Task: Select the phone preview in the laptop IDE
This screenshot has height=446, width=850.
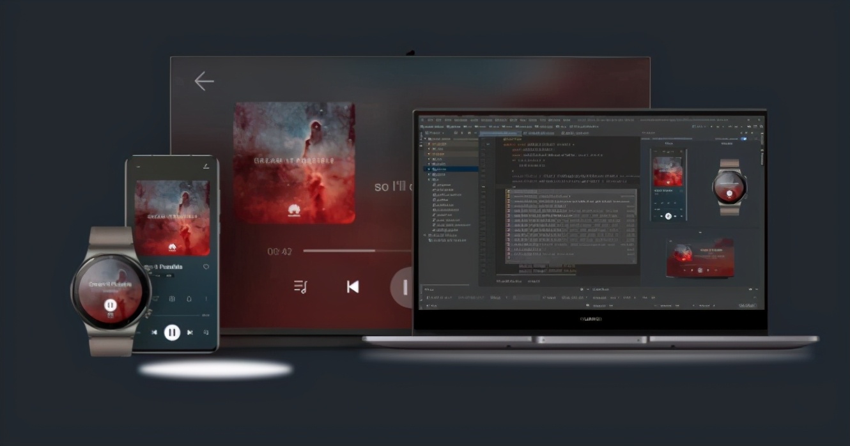Action: (x=668, y=186)
